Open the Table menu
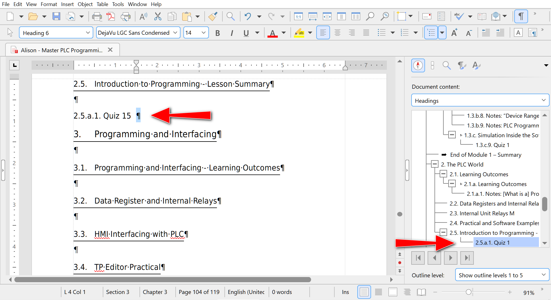Image resolution: width=551 pixels, height=300 pixels. [102, 4]
